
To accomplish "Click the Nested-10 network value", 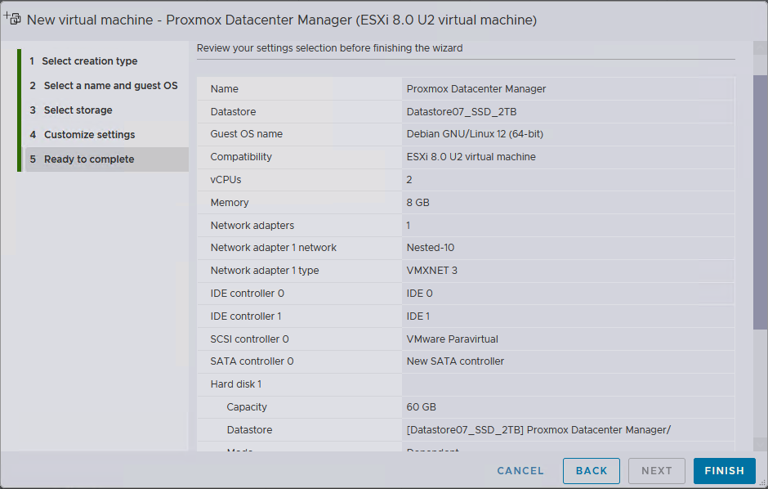I will [430, 248].
